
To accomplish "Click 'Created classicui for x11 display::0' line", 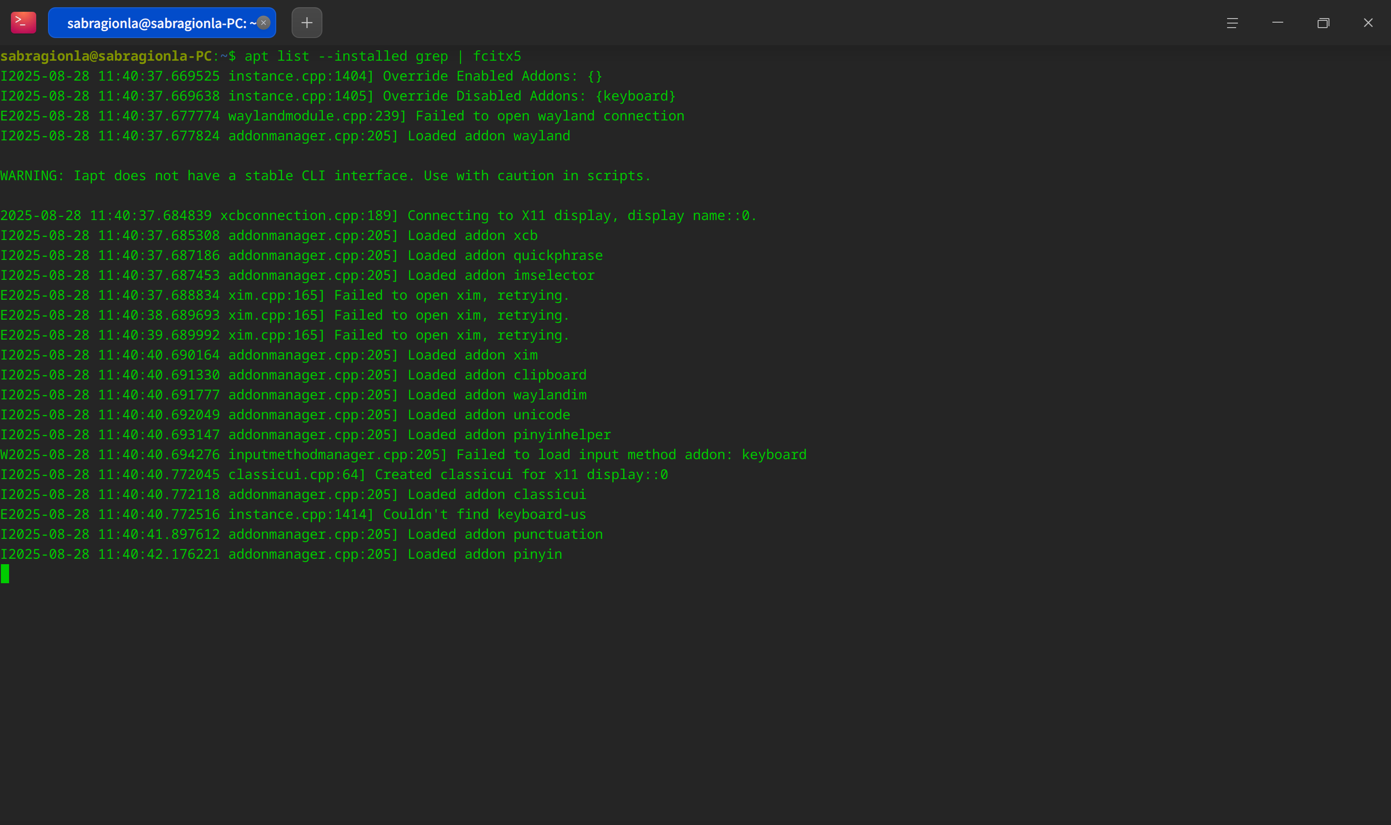I will [x=334, y=475].
